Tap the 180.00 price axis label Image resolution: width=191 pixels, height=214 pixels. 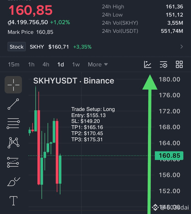coord(170,79)
